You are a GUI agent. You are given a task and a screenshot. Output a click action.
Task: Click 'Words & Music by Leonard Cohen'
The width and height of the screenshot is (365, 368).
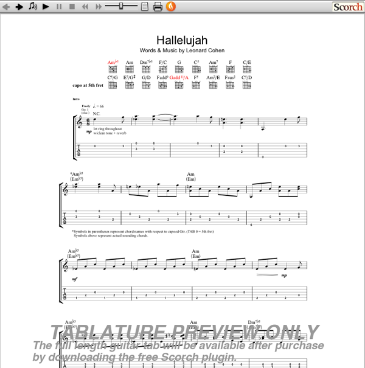pos(182,50)
